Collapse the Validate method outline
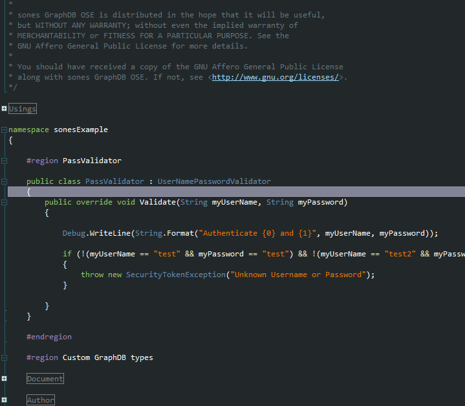Image resolution: width=465 pixels, height=406 pixels. [x=4, y=202]
